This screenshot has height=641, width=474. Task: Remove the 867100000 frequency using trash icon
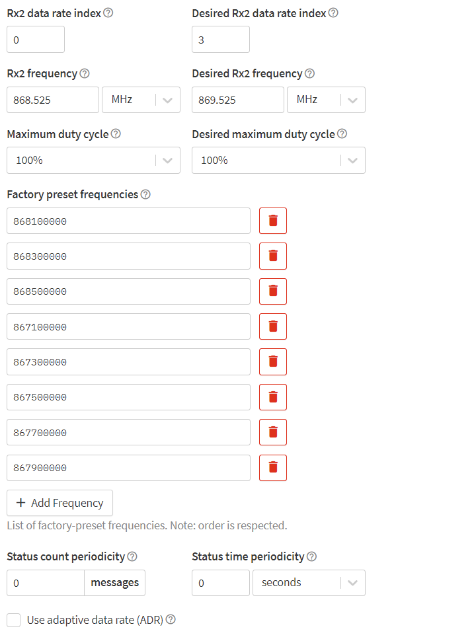pos(273,326)
